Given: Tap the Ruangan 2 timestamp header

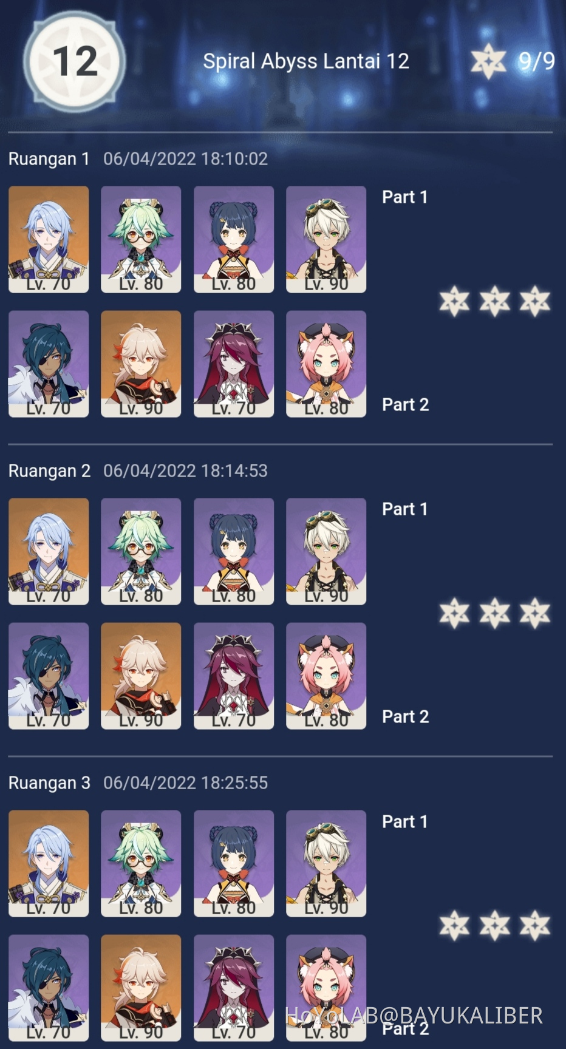Looking at the screenshot, I should click(x=138, y=471).
